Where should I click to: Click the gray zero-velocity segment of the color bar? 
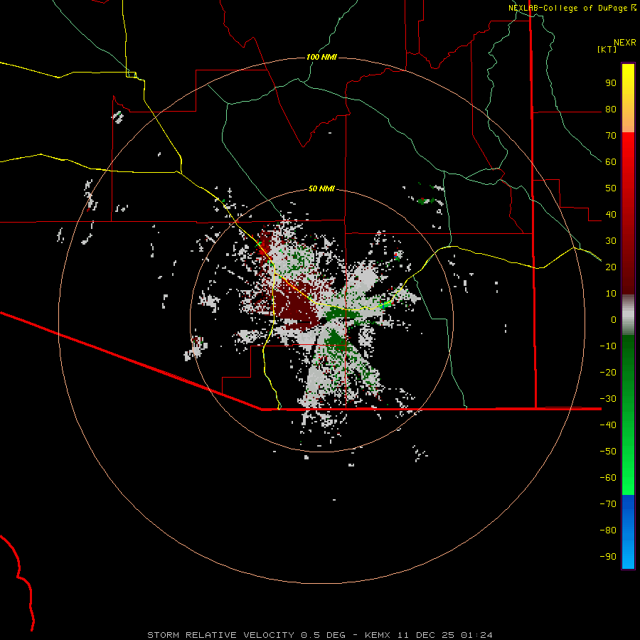(x=628, y=315)
